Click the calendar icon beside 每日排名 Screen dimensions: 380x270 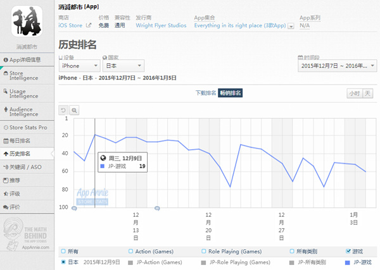(x=6, y=141)
